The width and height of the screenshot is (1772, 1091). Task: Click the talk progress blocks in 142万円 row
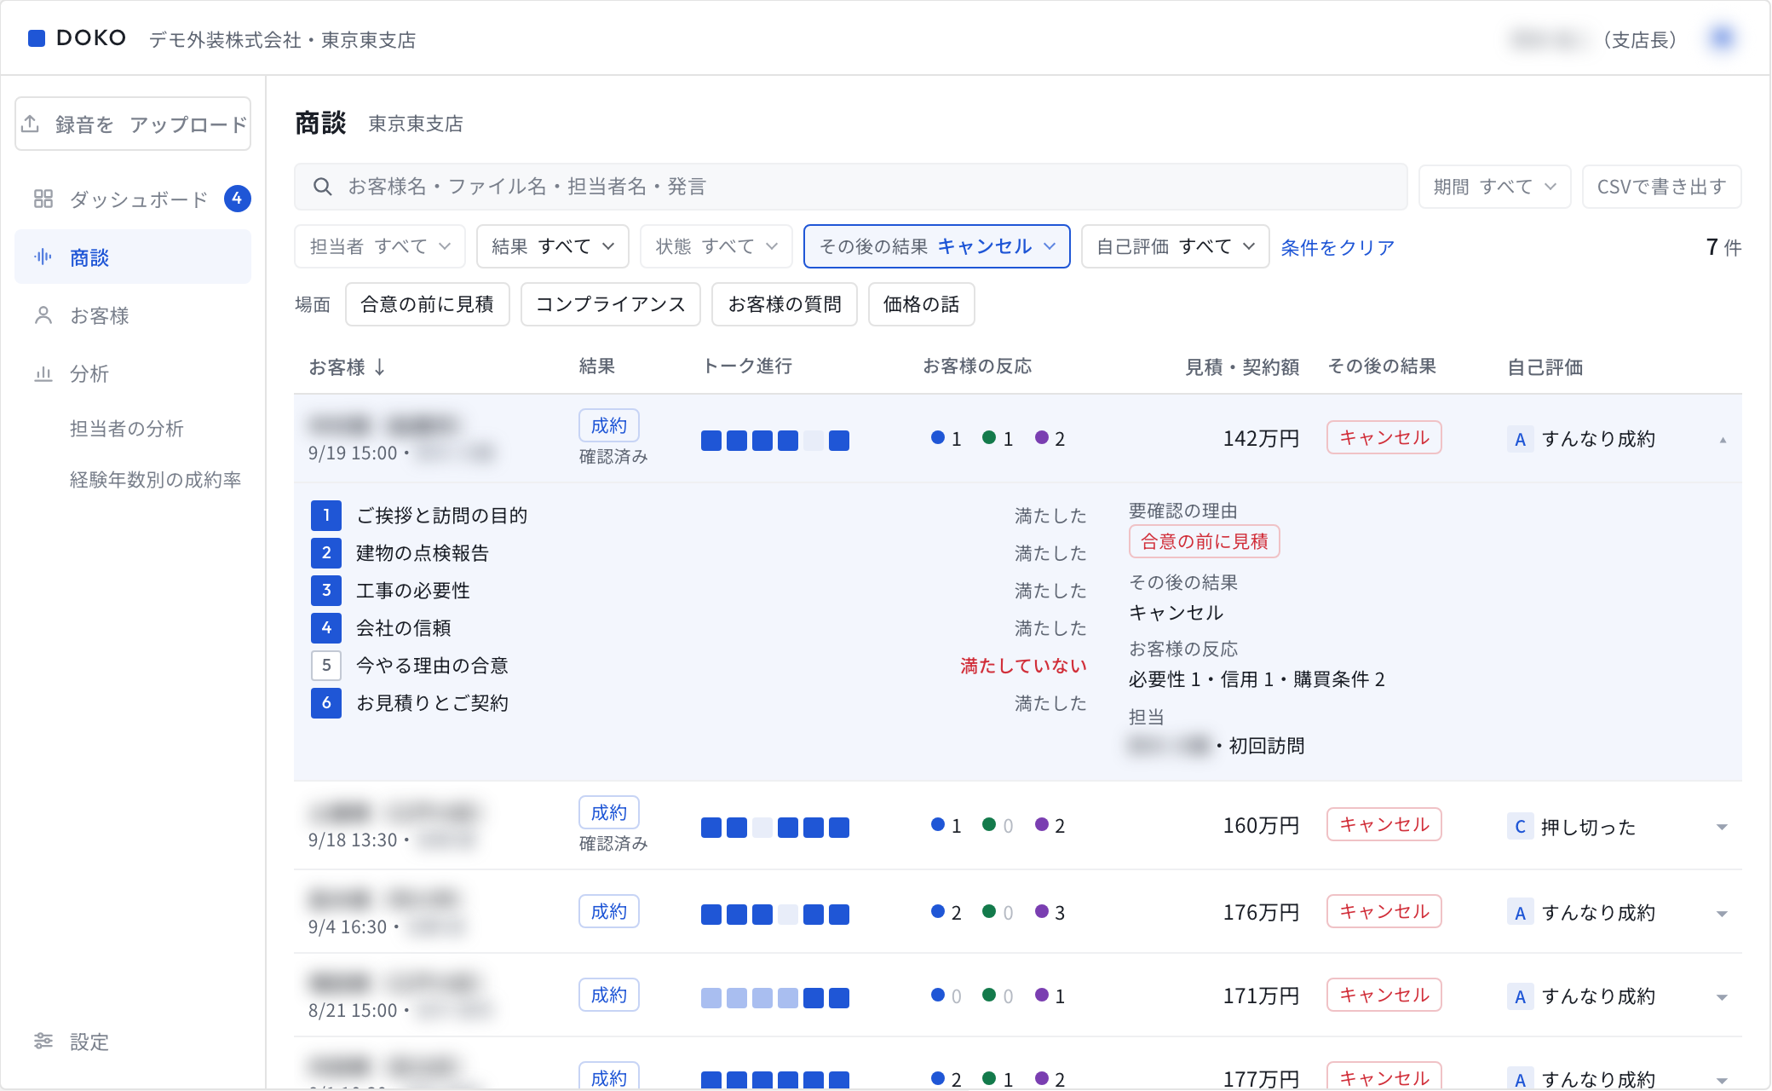click(775, 441)
